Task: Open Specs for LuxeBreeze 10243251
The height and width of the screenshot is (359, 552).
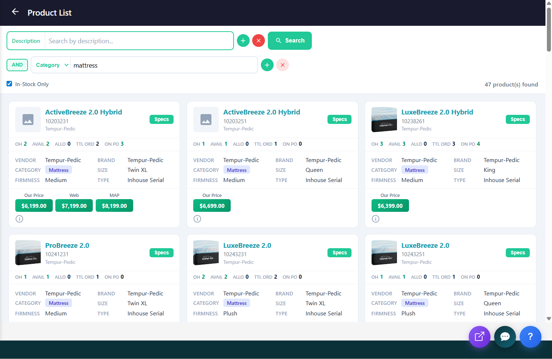Action: pyautogui.click(x=518, y=253)
